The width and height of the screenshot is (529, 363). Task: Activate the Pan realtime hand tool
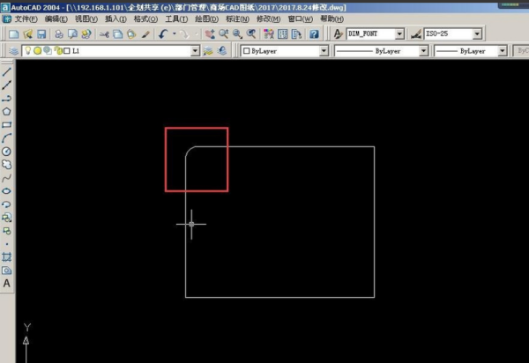click(x=210, y=33)
